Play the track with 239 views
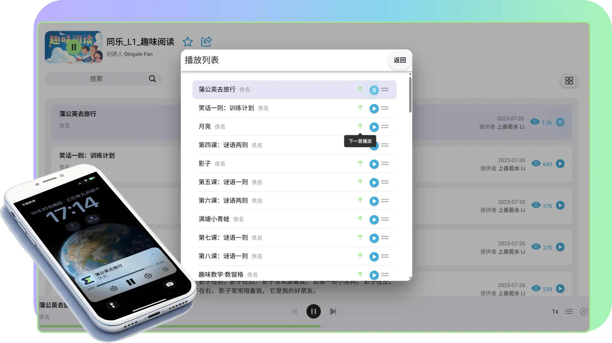The width and height of the screenshot is (612, 343). pos(560,288)
